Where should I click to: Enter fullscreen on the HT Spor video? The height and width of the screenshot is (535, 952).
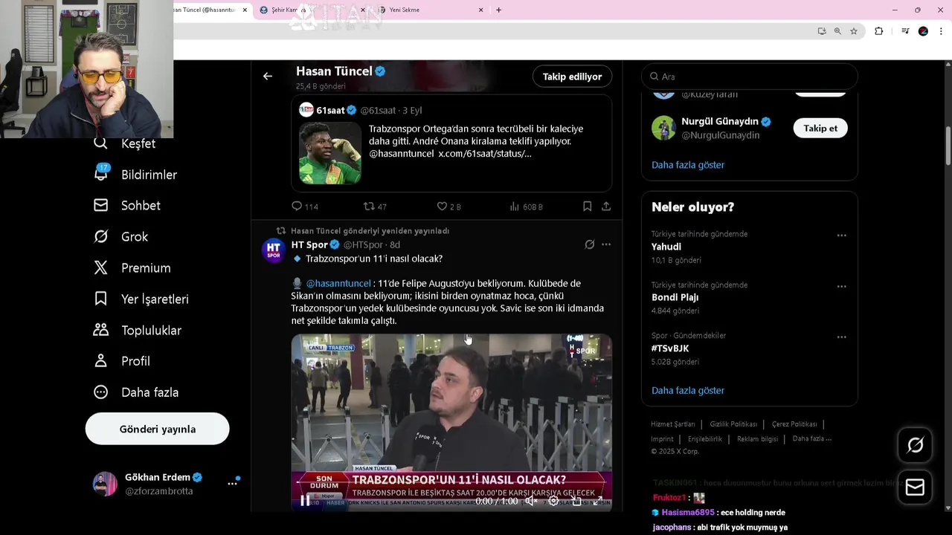click(x=597, y=501)
